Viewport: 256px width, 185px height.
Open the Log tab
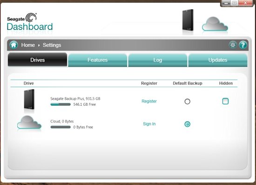[x=157, y=60]
